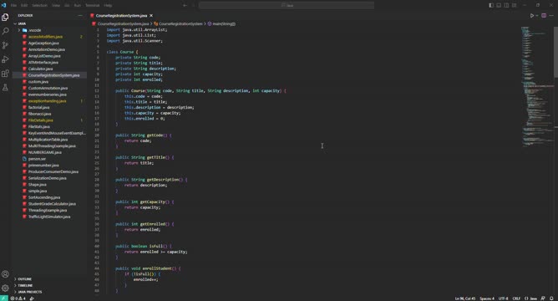Click the title bar search command center
558x301 pixels.
[287, 5]
